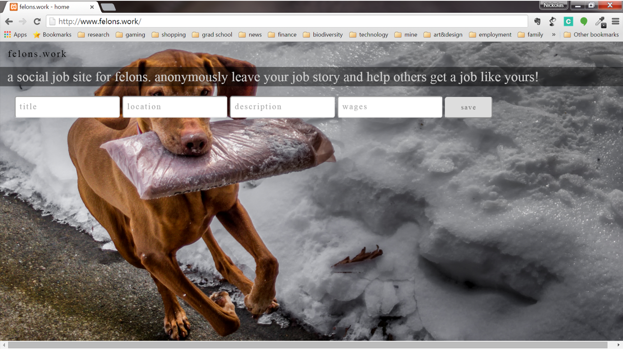
Task: Open the finance bookmarks folder
Action: [x=282, y=35]
